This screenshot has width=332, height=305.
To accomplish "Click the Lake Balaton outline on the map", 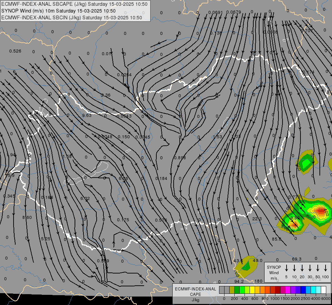I will point(86,174).
